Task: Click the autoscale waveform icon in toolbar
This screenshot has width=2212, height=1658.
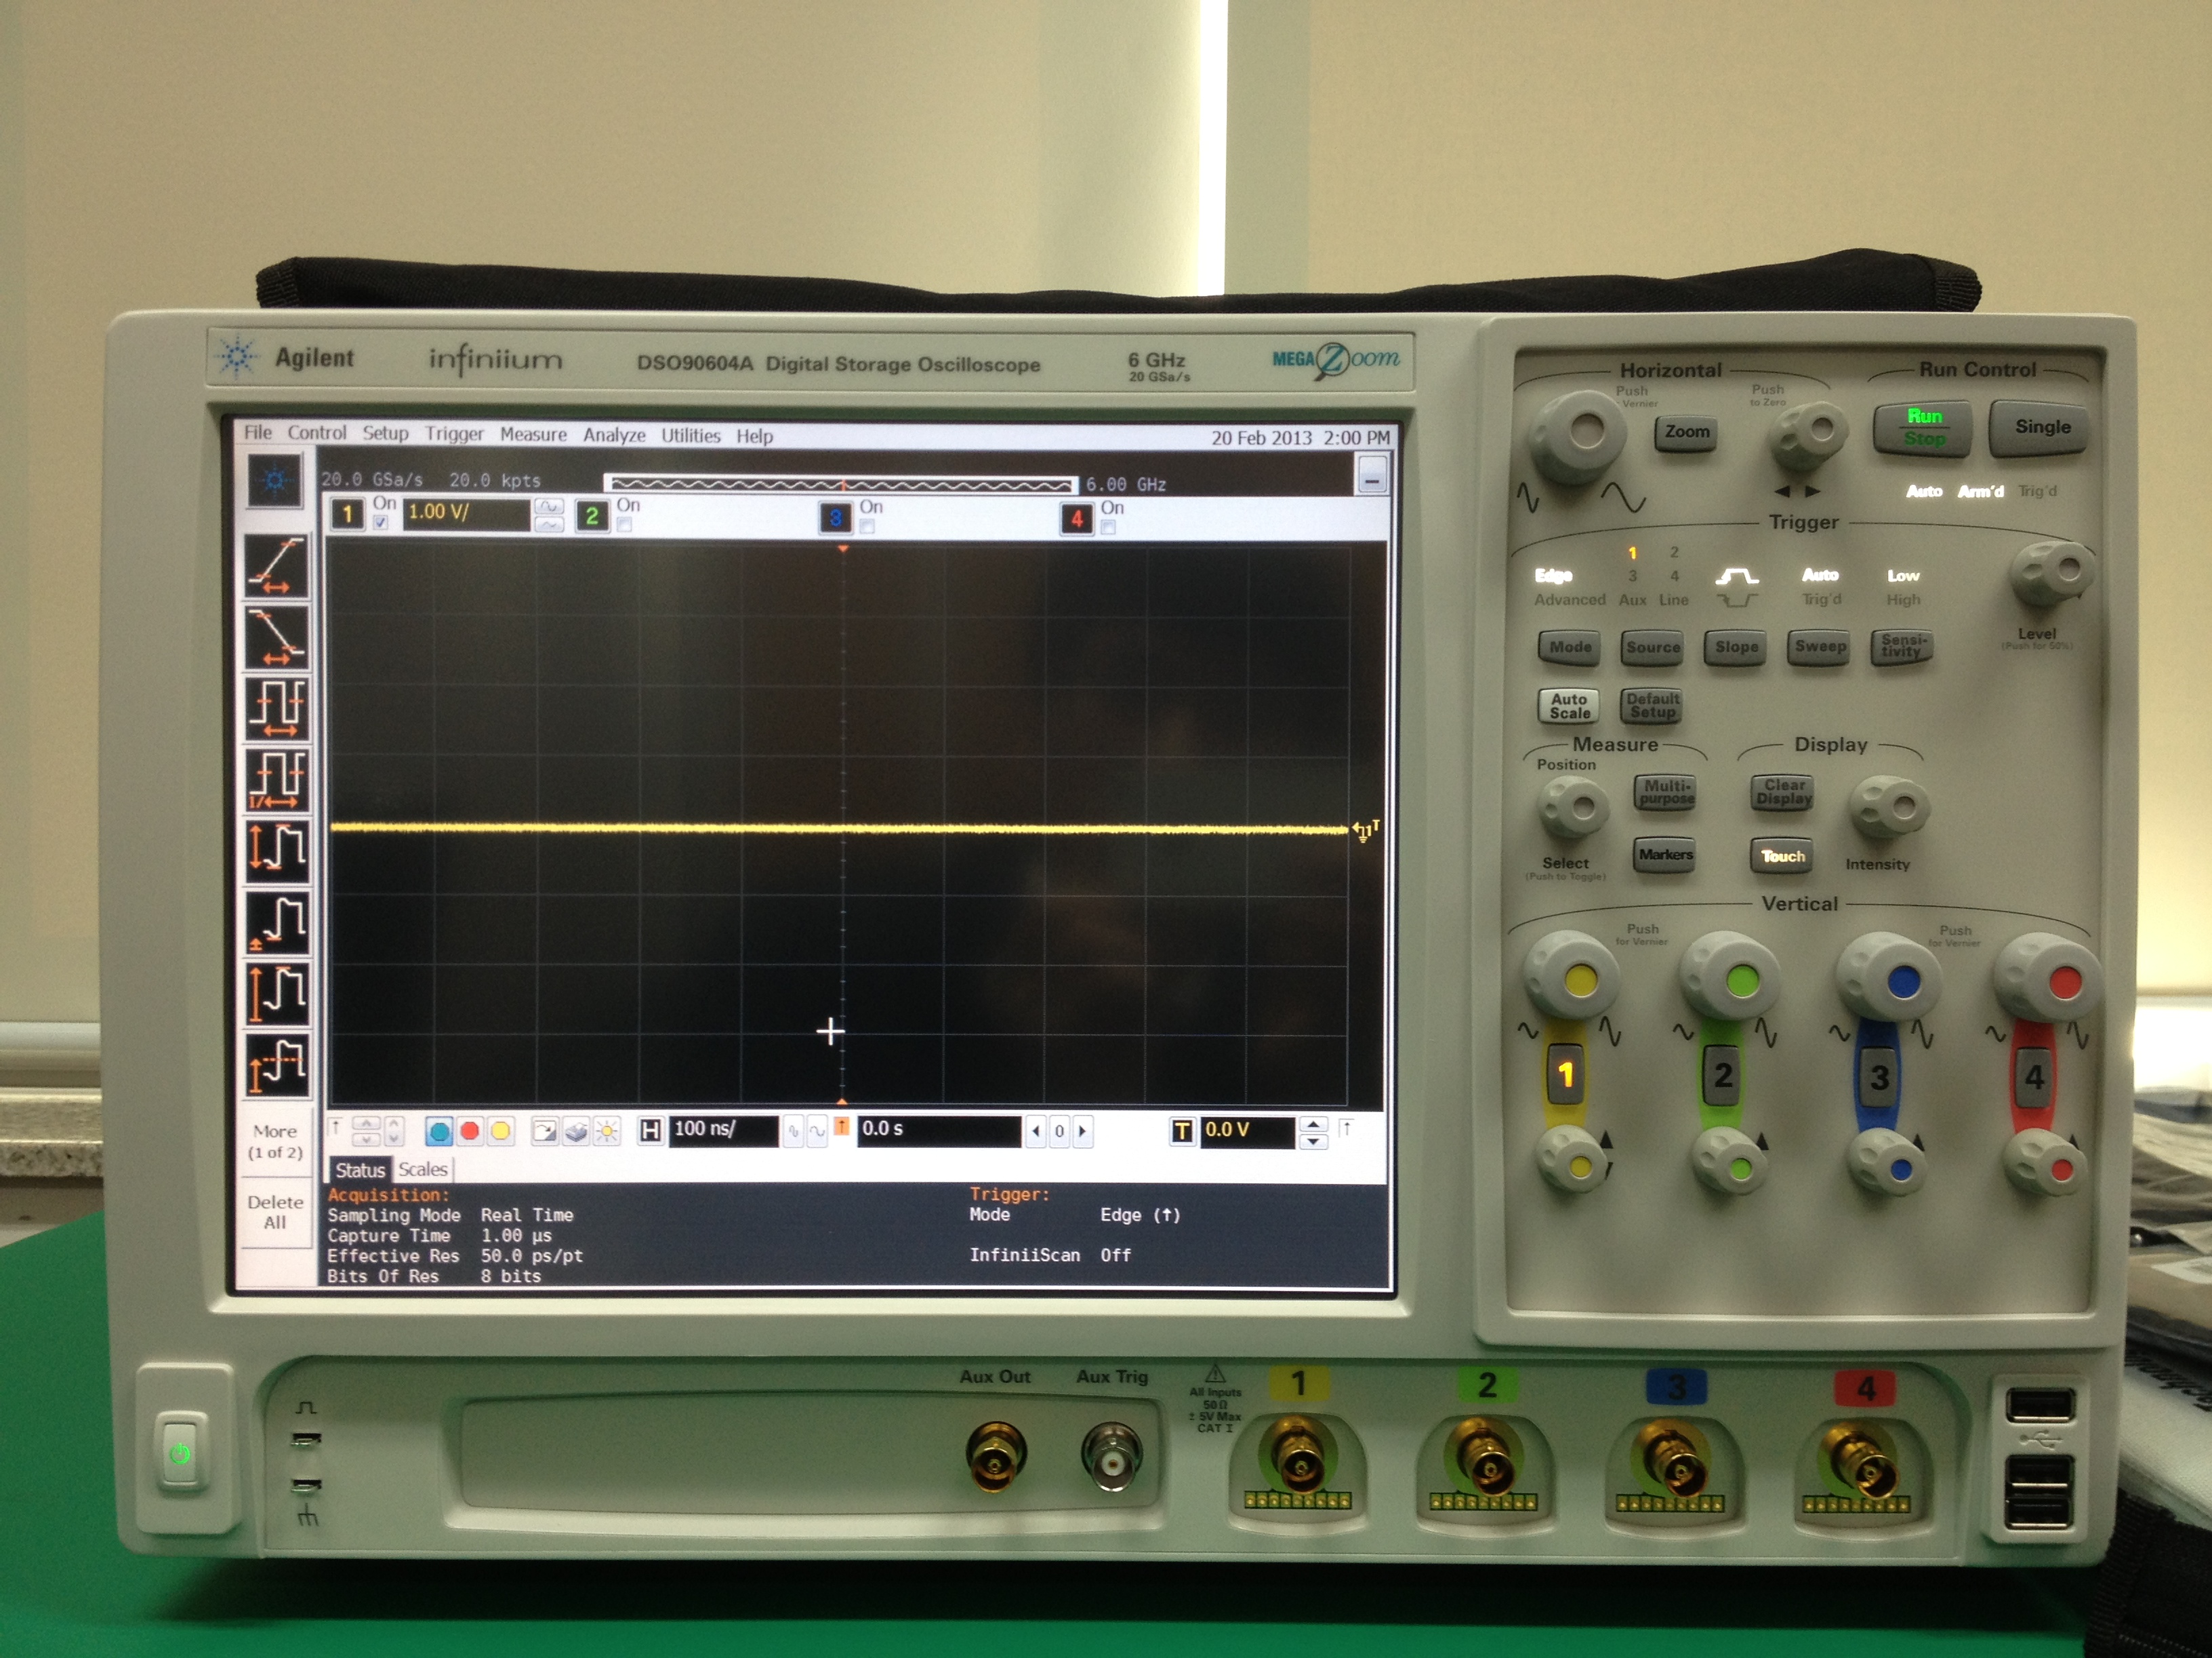Action: (x=545, y=1131)
